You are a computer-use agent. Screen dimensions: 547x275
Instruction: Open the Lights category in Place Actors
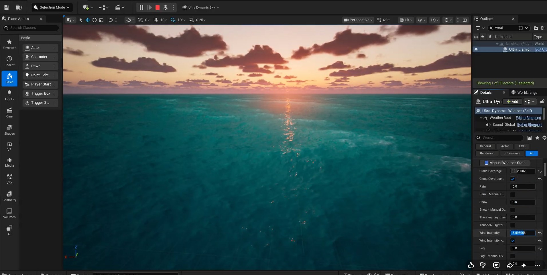[9, 95]
